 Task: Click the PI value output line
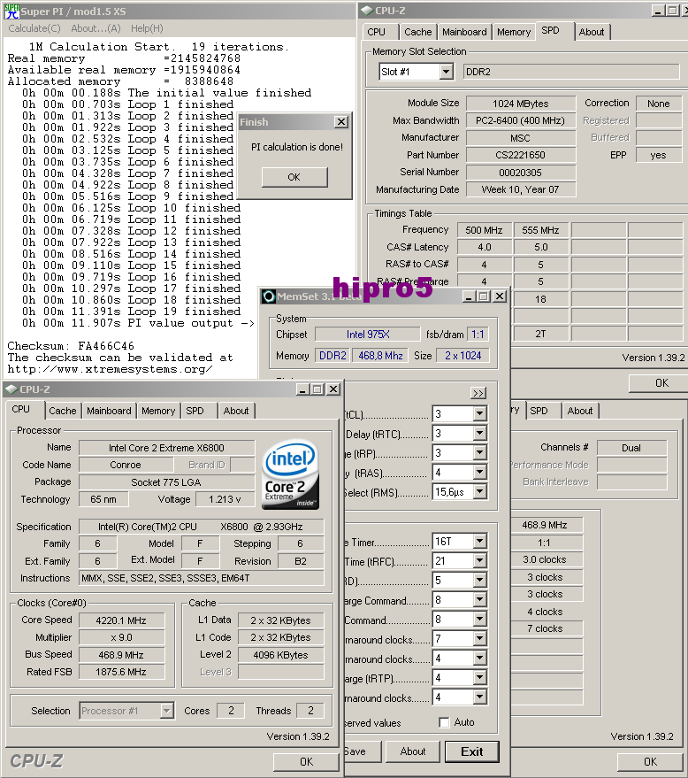(138, 323)
